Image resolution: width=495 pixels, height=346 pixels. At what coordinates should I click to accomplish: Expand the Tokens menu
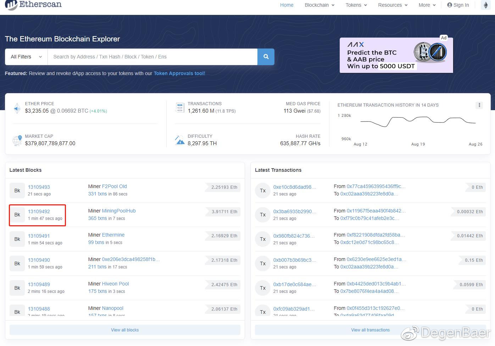356,5
